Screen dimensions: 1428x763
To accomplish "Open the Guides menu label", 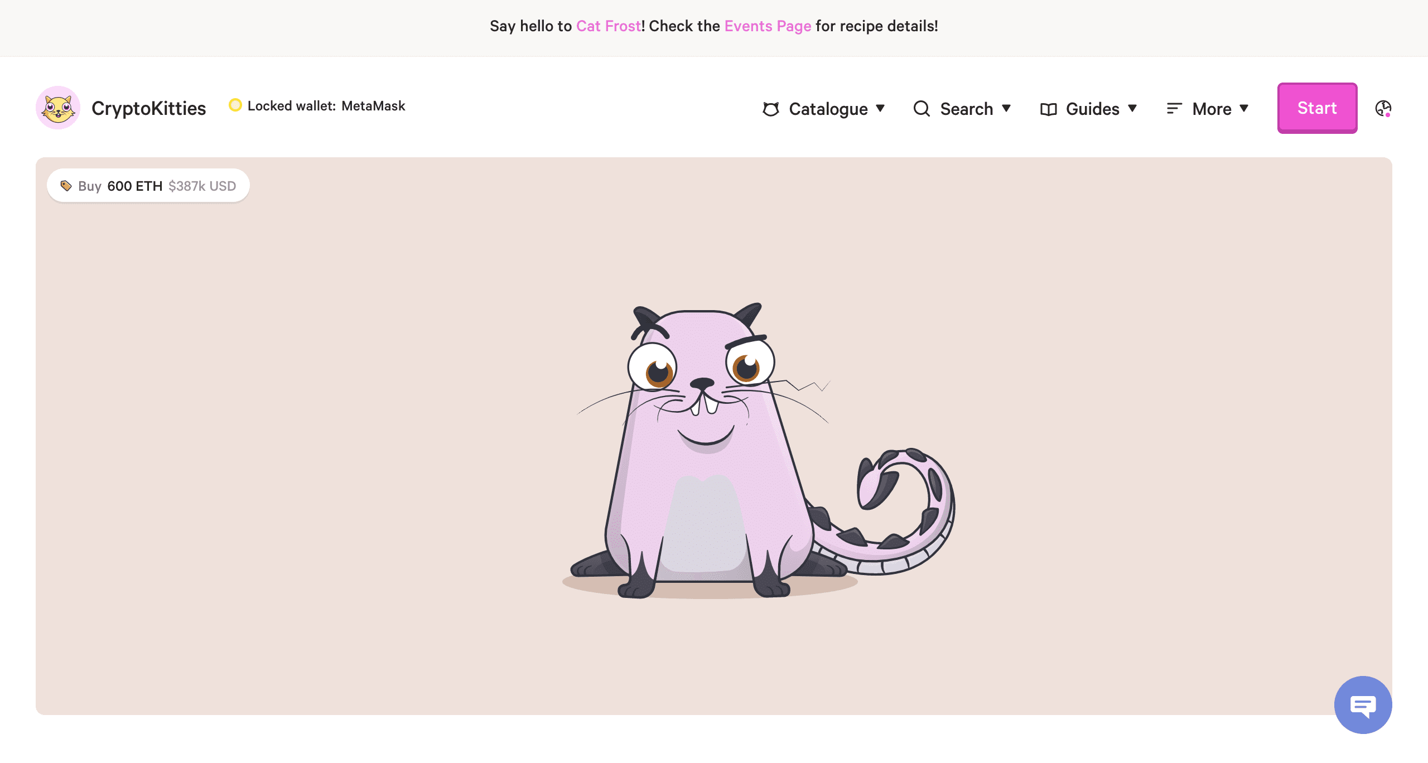I will pyautogui.click(x=1092, y=109).
